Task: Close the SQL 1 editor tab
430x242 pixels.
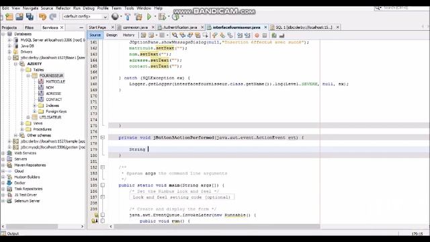Action: tap(337, 27)
